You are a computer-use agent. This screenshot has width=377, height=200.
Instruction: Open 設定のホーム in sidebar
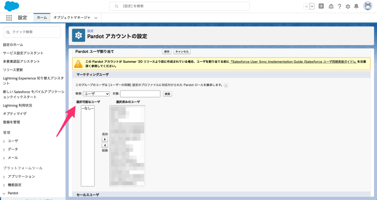[x=13, y=44]
